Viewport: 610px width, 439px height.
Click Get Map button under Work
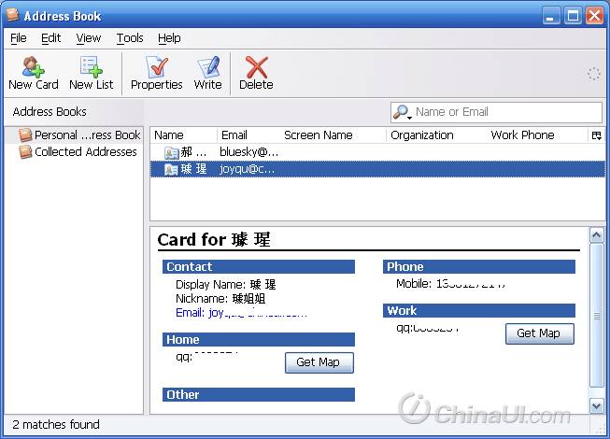pos(539,333)
